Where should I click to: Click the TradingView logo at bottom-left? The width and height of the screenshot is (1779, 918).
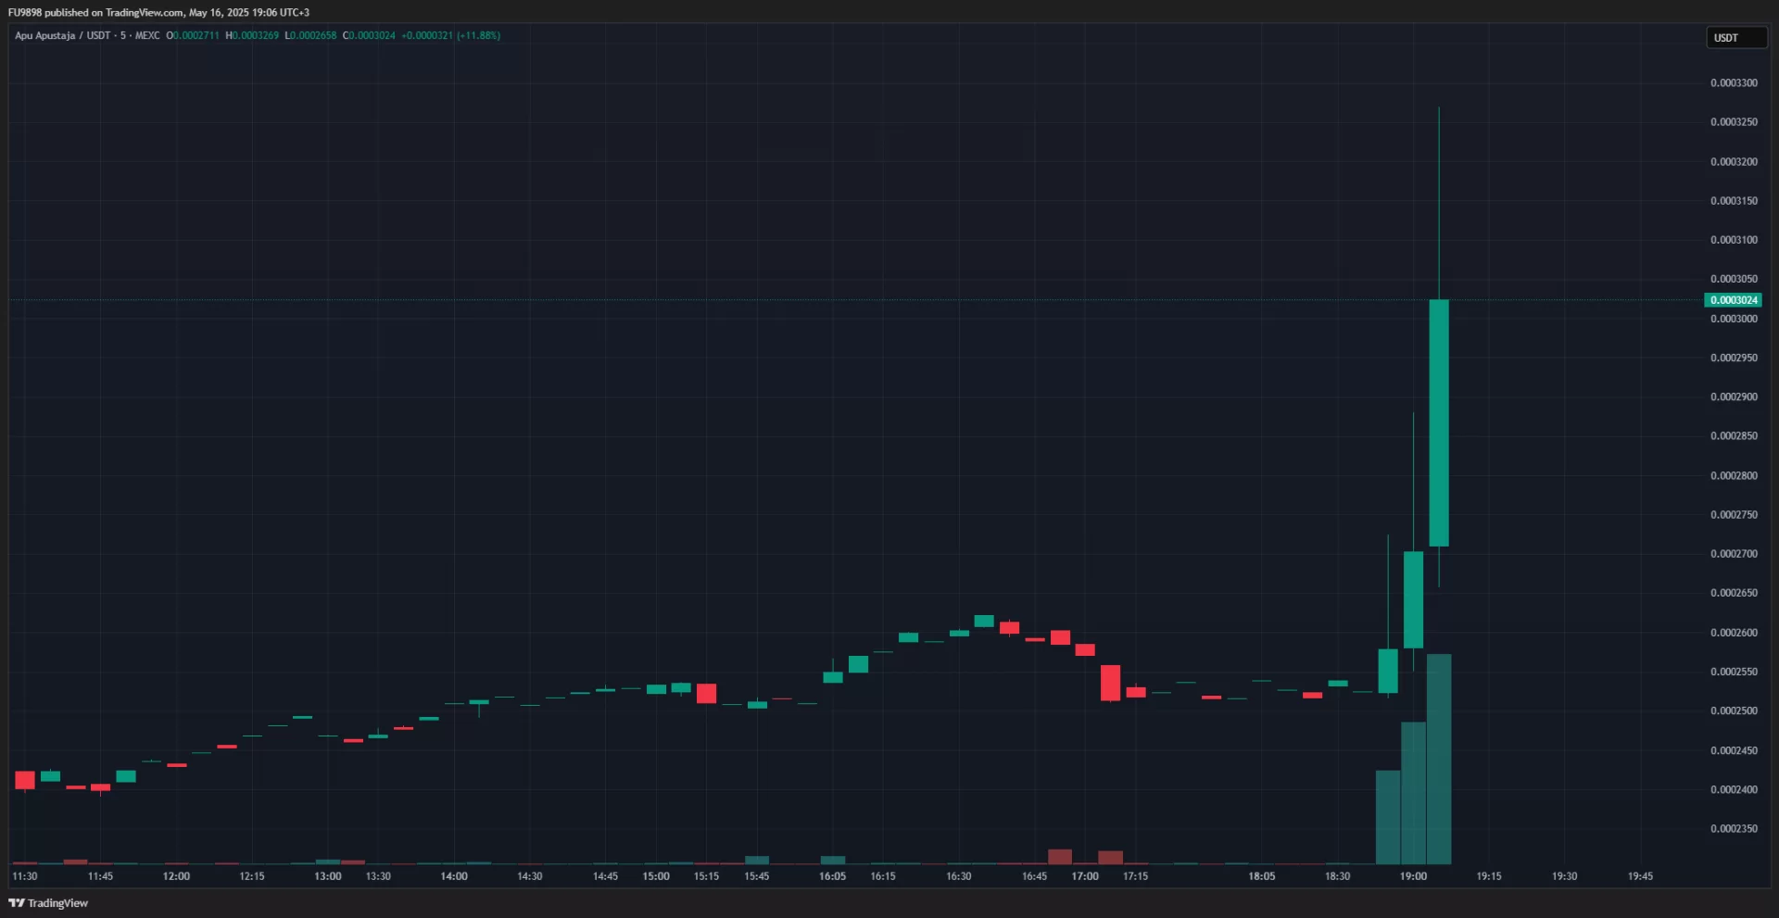pyautogui.click(x=48, y=903)
